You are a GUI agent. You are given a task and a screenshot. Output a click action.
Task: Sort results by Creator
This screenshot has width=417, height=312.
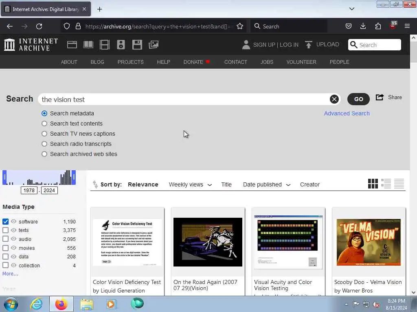point(310,185)
